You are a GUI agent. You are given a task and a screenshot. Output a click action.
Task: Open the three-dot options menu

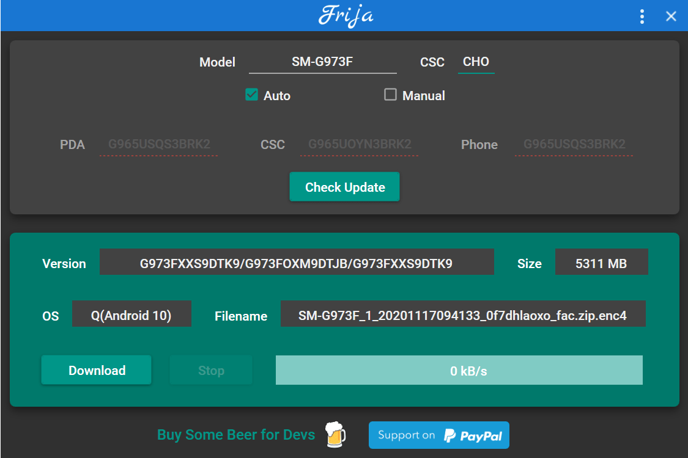tap(642, 16)
